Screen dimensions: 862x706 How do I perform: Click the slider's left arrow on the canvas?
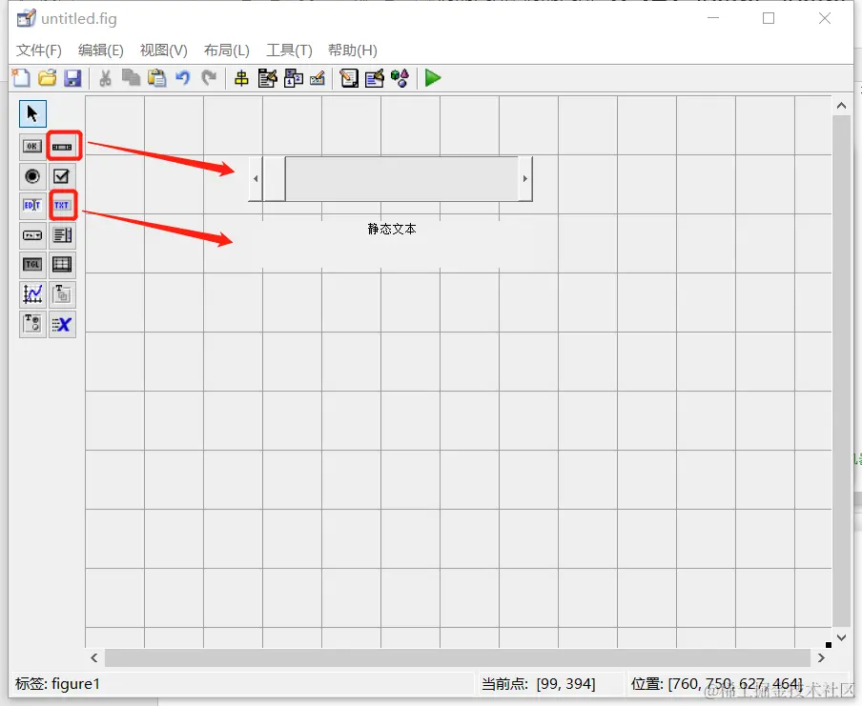click(x=256, y=178)
